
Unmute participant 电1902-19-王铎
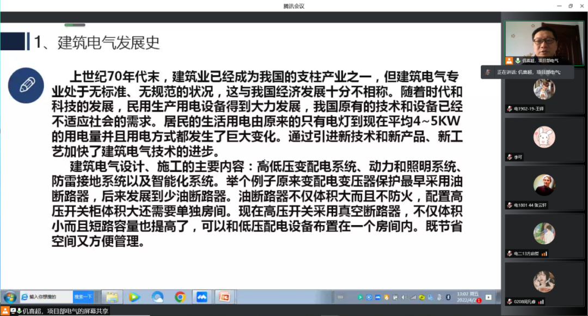pyautogui.click(x=509, y=108)
